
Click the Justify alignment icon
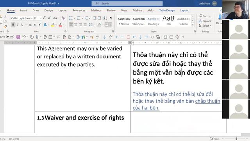pyautogui.click(x=85, y=25)
